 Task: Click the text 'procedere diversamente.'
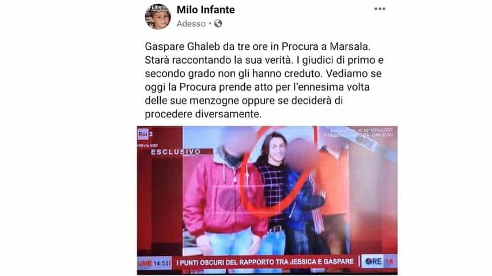(203, 114)
